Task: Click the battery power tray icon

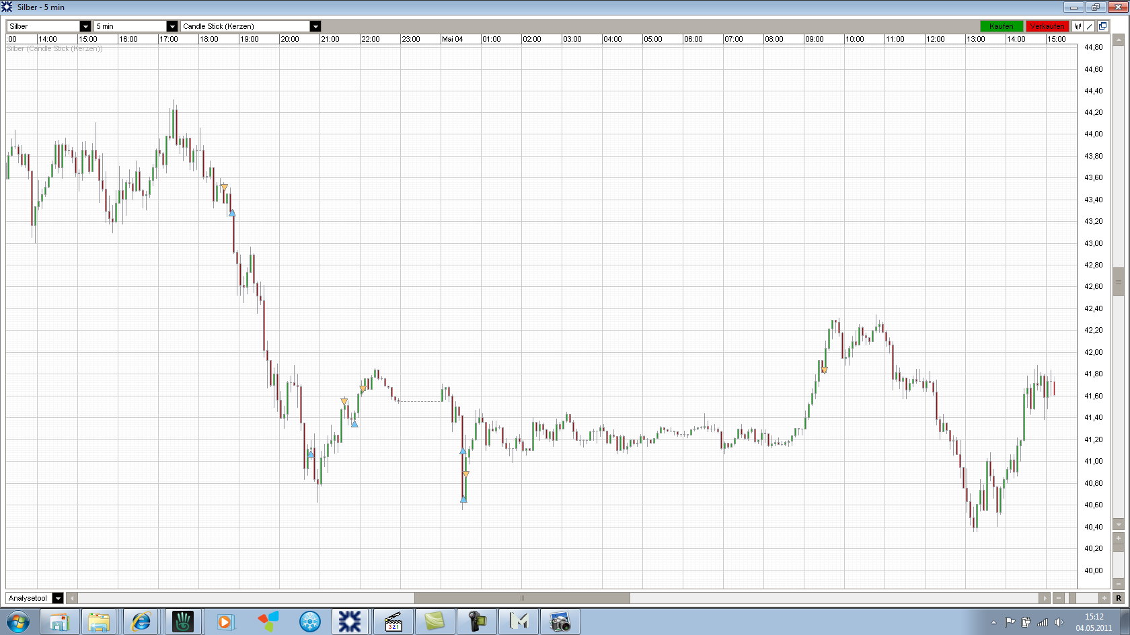Action: [1026, 622]
